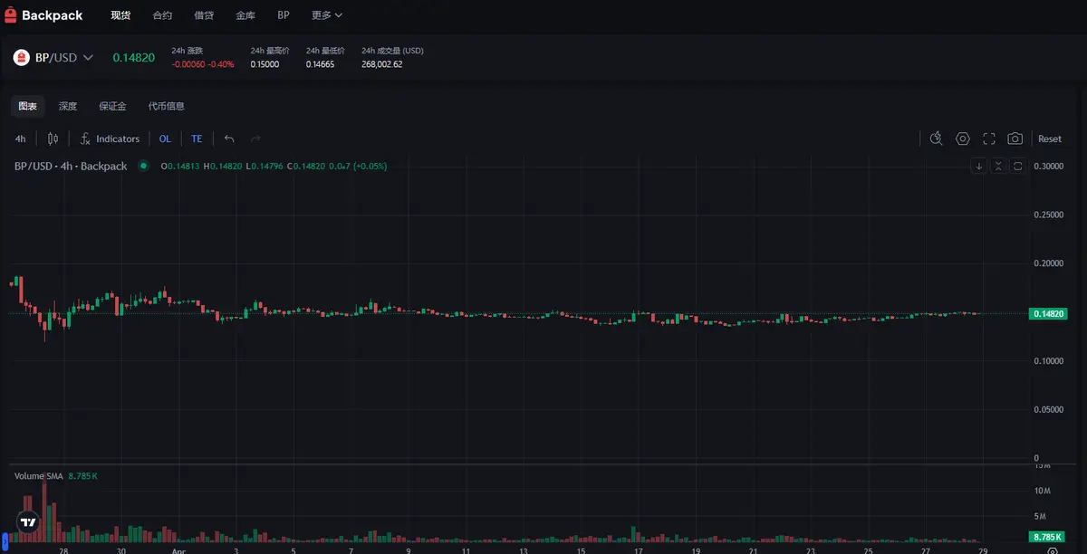Open the 4h timeframe selector
The height and width of the screenshot is (554, 1087).
(20, 138)
